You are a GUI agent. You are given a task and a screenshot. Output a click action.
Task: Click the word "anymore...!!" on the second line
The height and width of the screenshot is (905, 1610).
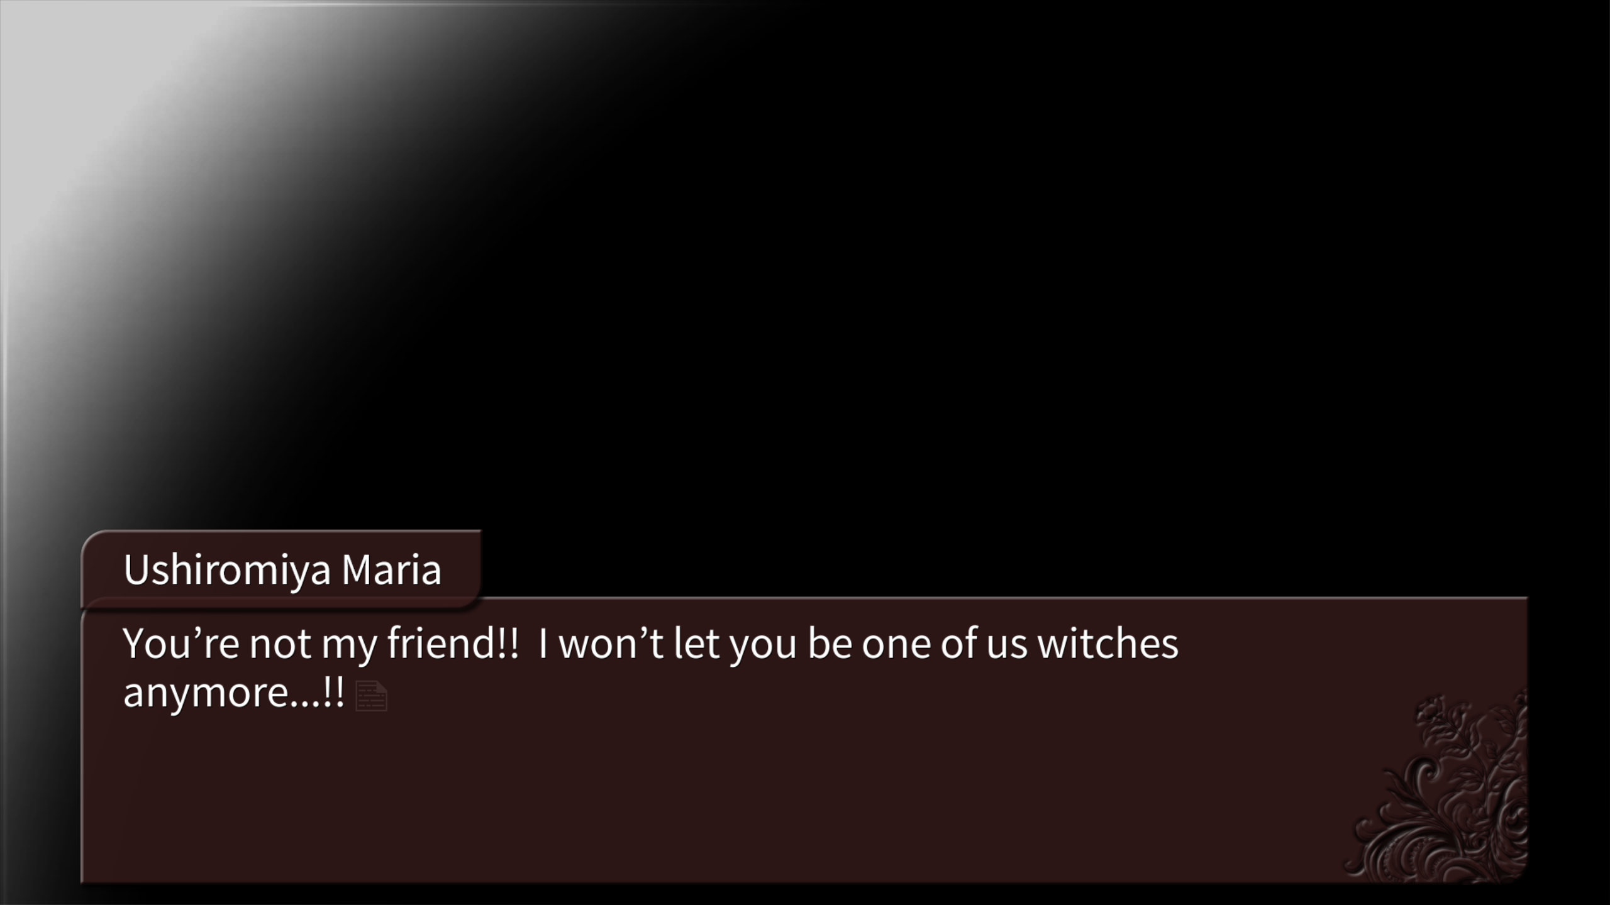coord(234,693)
